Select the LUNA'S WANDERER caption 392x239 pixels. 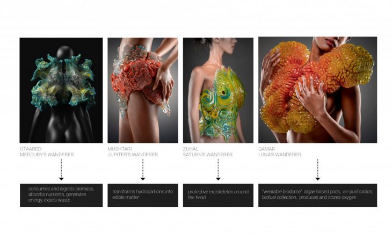tap(280, 155)
